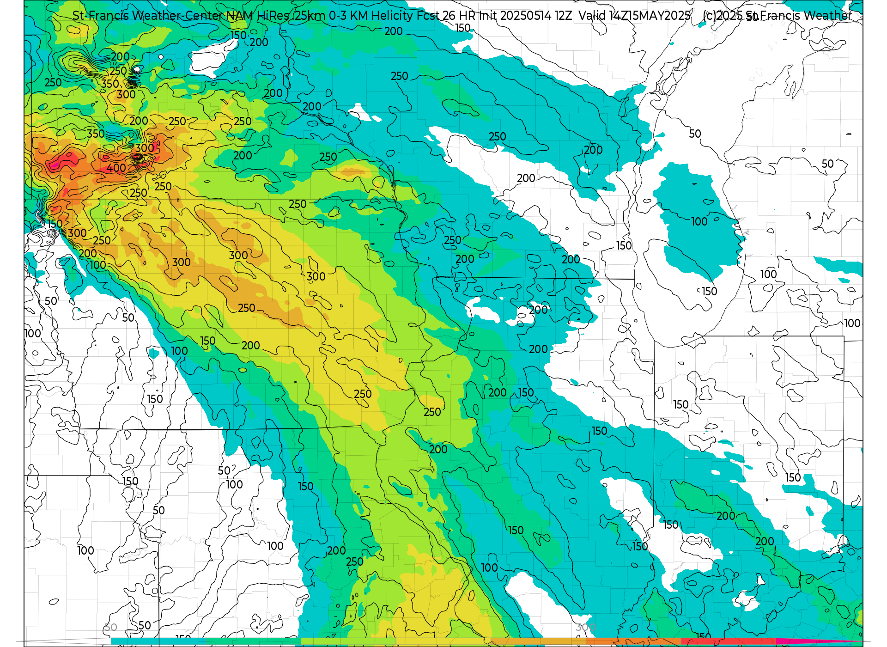Click the gray '300' label above the color bar
Viewport: 887px width, 647px height.
(x=586, y=627)
